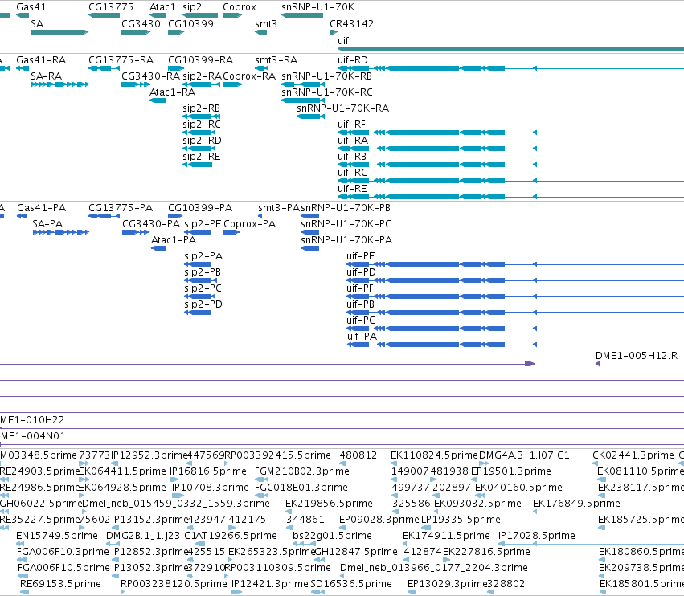The image size is (684, 596).
Task: Click EST label 344861
Action: click(x=305, y=519)
